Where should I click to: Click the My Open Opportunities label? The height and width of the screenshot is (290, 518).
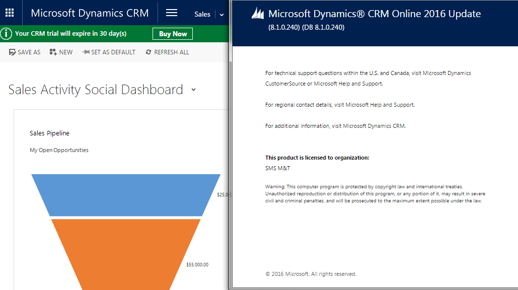point(59,150)
